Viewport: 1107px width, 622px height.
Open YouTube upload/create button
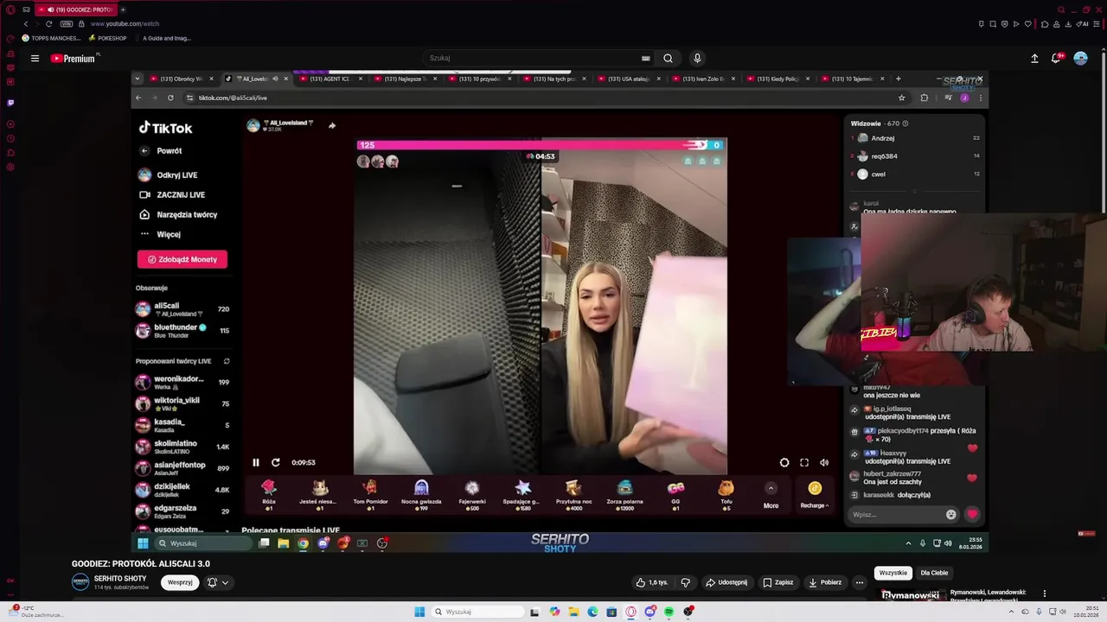pyautogui.click(x=1034, y=59)
